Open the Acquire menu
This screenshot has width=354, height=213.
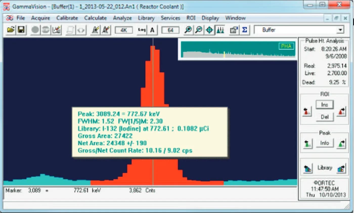point(40,18)
